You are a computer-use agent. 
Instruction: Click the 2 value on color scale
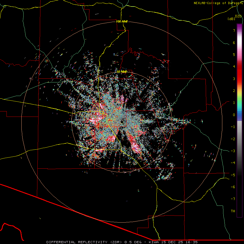(x=234, y=91)
